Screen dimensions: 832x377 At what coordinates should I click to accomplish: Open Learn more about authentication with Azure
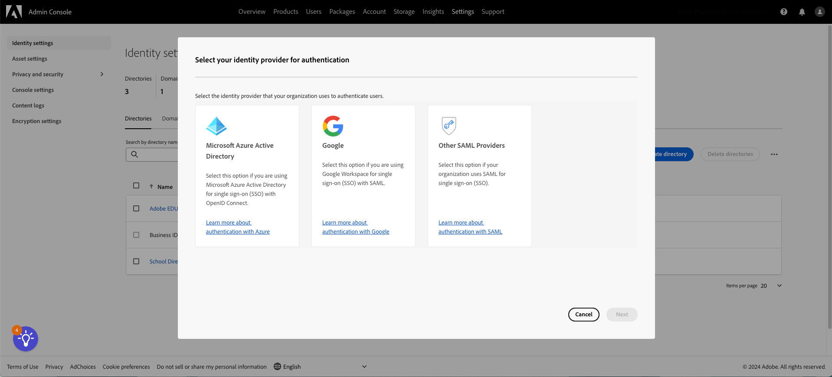point(238,227)
